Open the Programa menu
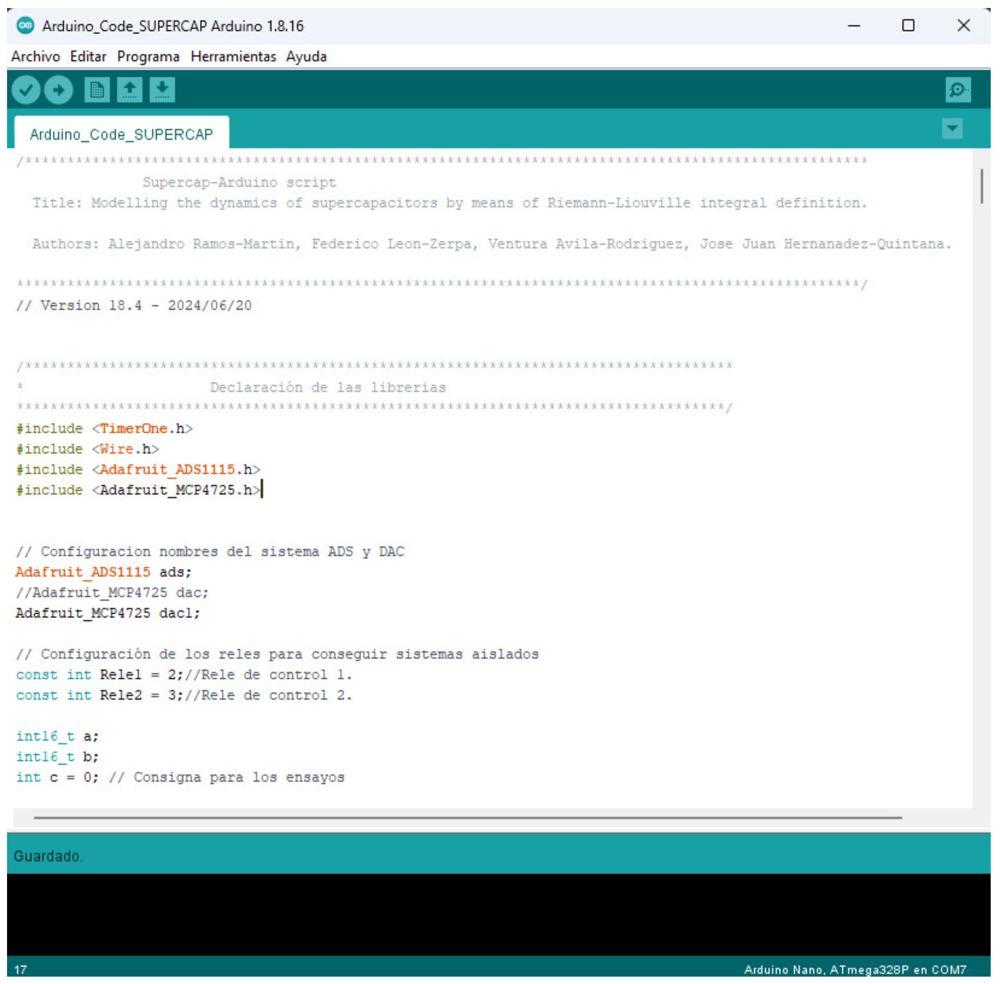The image size is (1000, 984). tap(148, 56)
